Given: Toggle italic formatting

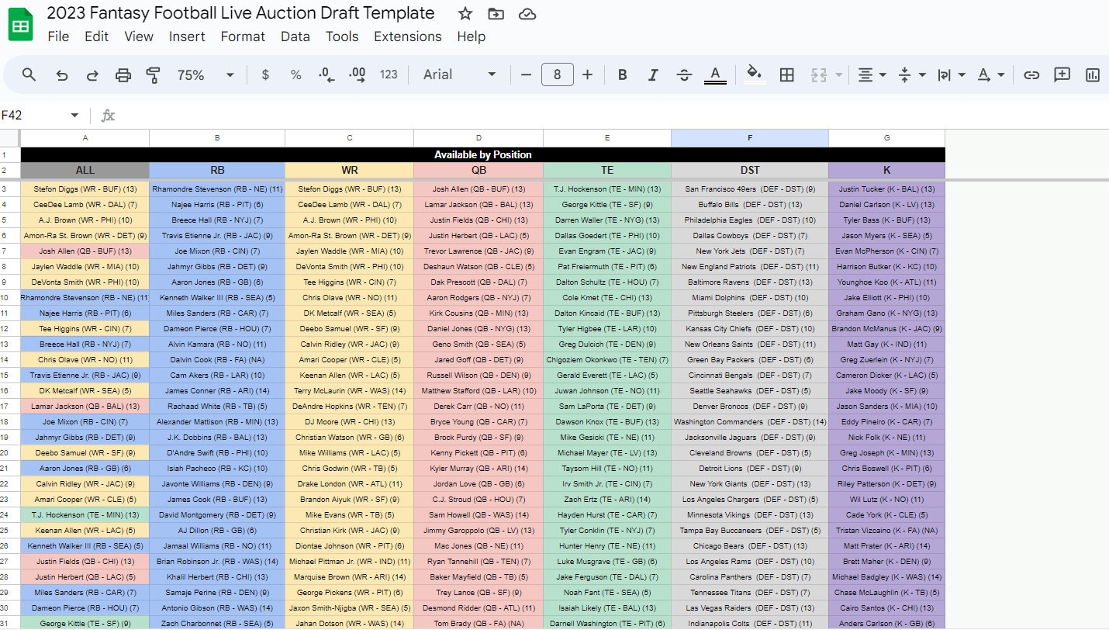Looking at the screenshot, I should click(x=653, y=74).
